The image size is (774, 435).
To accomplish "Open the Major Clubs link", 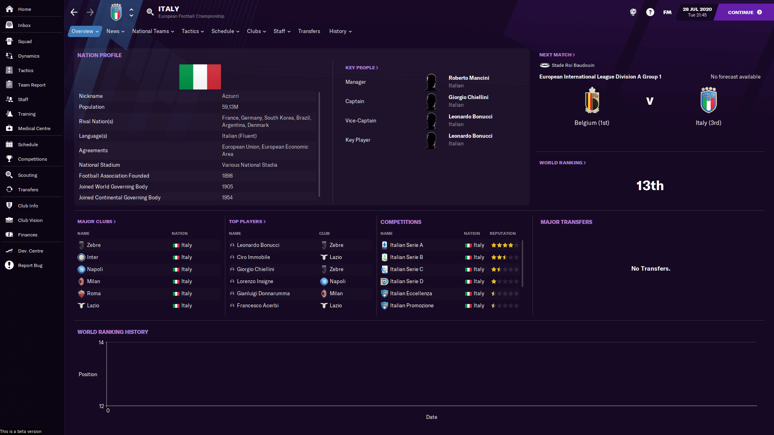I will (x=96, y=222).
